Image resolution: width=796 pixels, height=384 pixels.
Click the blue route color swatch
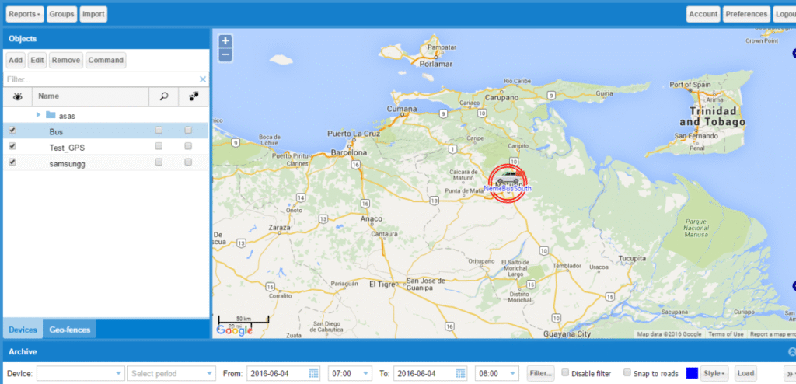691,374
